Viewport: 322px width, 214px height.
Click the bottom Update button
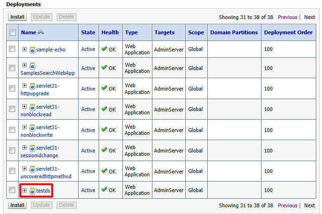42,205
